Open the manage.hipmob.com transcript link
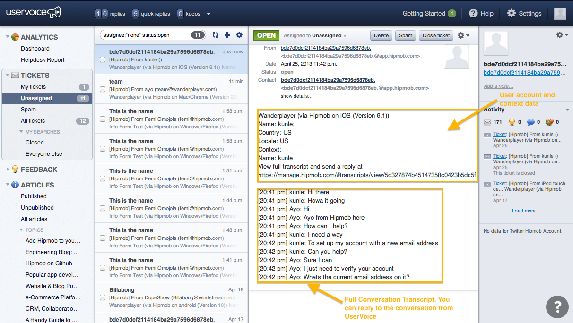Screen dimensions: 573x323 pos(368,175)
